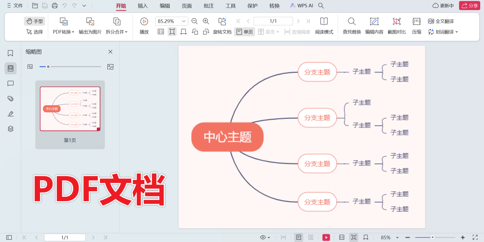This screenshot has height=242, width=484.
Task: Open the layers panel in sidebar
Action: tap(11, 129)
